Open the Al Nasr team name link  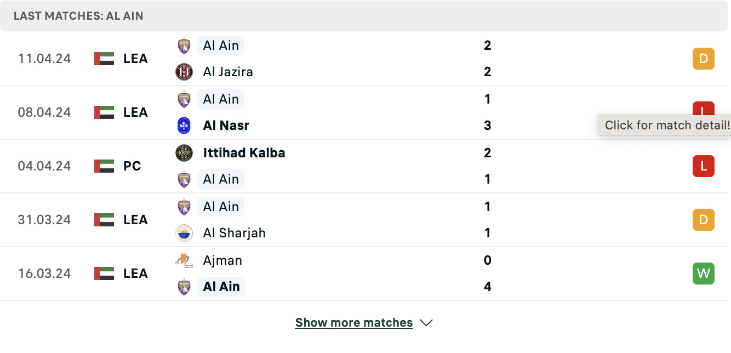click(226, 126)
